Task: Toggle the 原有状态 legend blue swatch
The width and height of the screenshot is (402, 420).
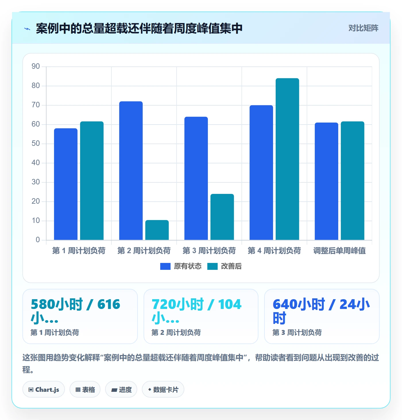Action: coord(165,266)
